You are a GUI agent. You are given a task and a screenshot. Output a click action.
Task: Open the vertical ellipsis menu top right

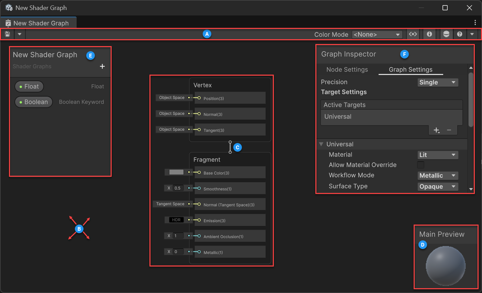click(x=475, y=22)
